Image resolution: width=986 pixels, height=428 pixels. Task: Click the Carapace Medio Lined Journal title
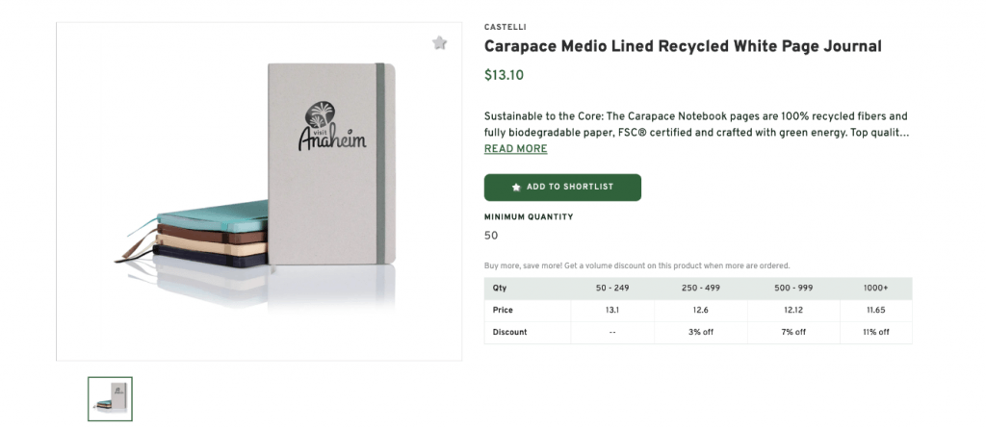682,46
